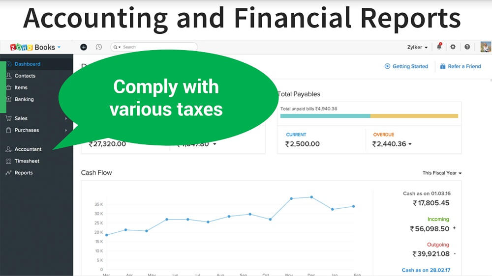Open the Zylker organization dropdown
The height and width of the screenshot is (276, 492).
pyautogui.click(x=417, y=47)
